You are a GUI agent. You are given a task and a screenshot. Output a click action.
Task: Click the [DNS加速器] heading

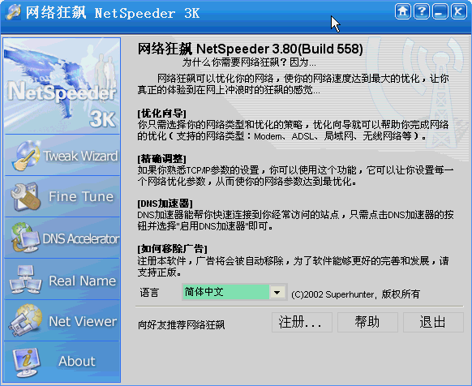(x=165, y=204)
